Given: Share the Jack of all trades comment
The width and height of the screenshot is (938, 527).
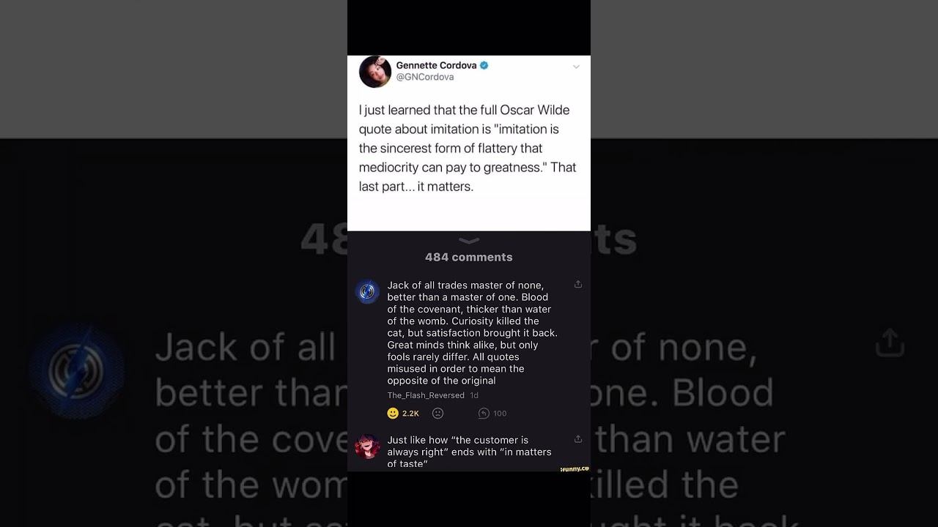Looking at the screenshot, I should tap(578, 284).
